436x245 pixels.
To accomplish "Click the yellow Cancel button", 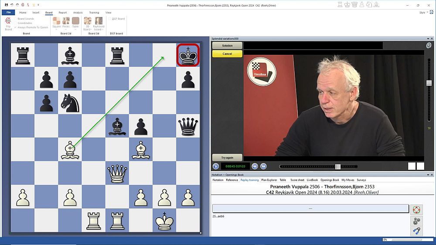I will click(227, 54).
